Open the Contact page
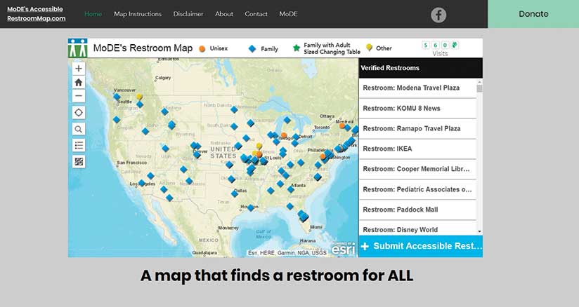This screenshot has width=579, height=307. 256,14
